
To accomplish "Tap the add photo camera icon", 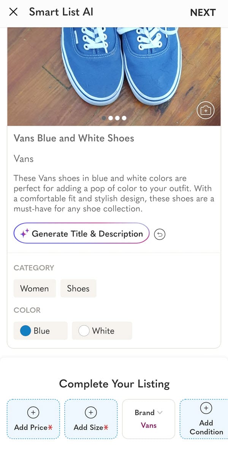I will (206, 110).
